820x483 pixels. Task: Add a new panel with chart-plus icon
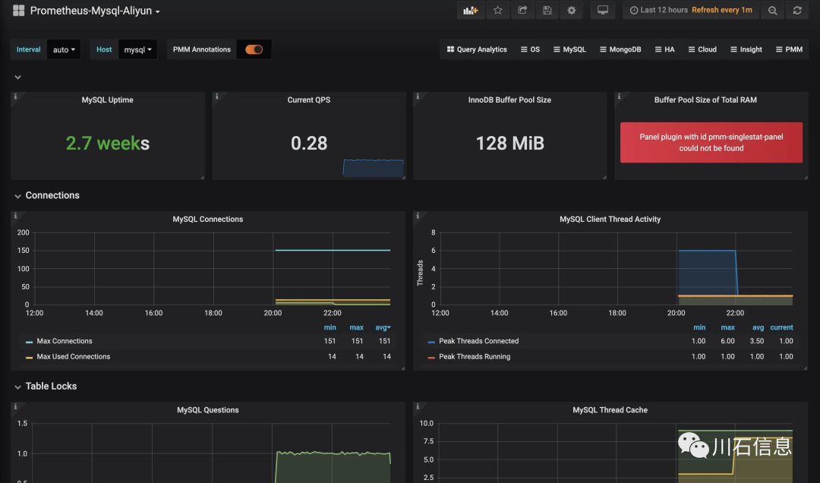click(470, 10)
